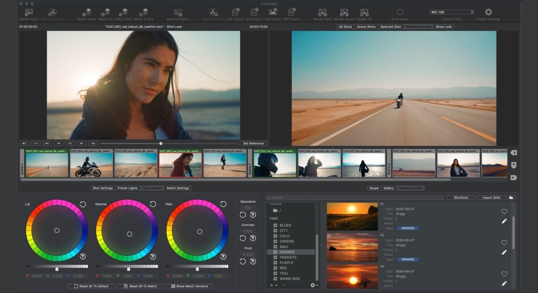Viewport: 538px width, 293px height.
Task: Switch to the Gallery tab
Action: coord(389,188)
